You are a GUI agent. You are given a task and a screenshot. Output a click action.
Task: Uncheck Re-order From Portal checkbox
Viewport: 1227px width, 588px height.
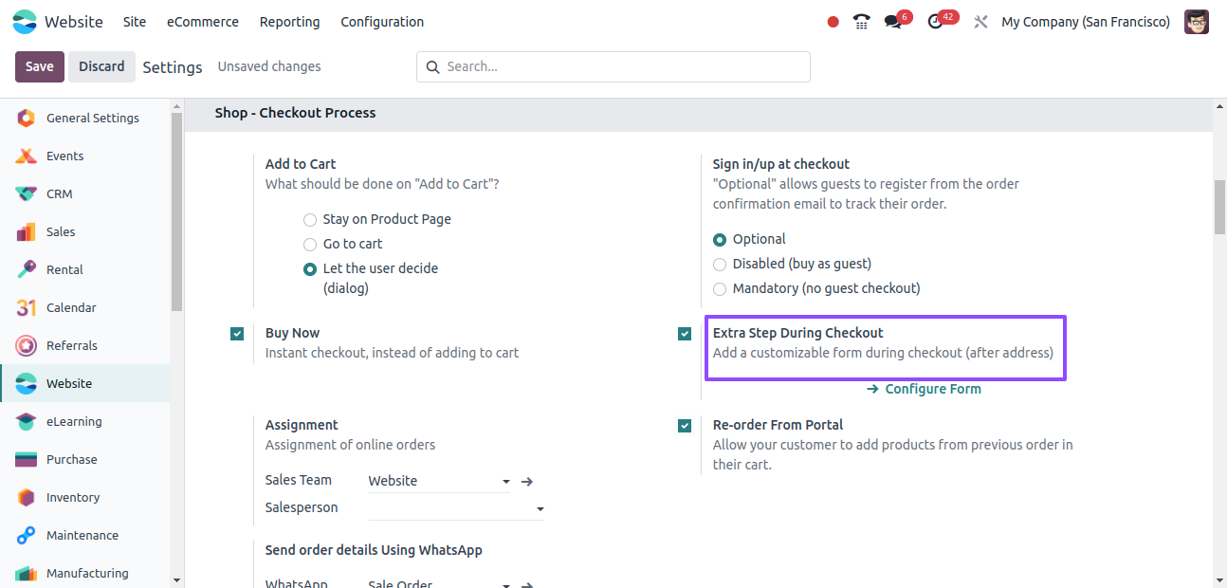685,426
